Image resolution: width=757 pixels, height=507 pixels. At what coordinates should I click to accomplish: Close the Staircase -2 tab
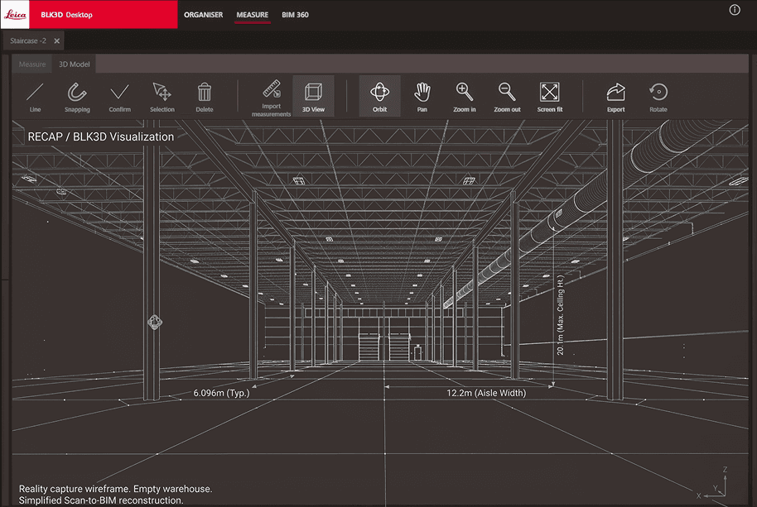(57, 41)
